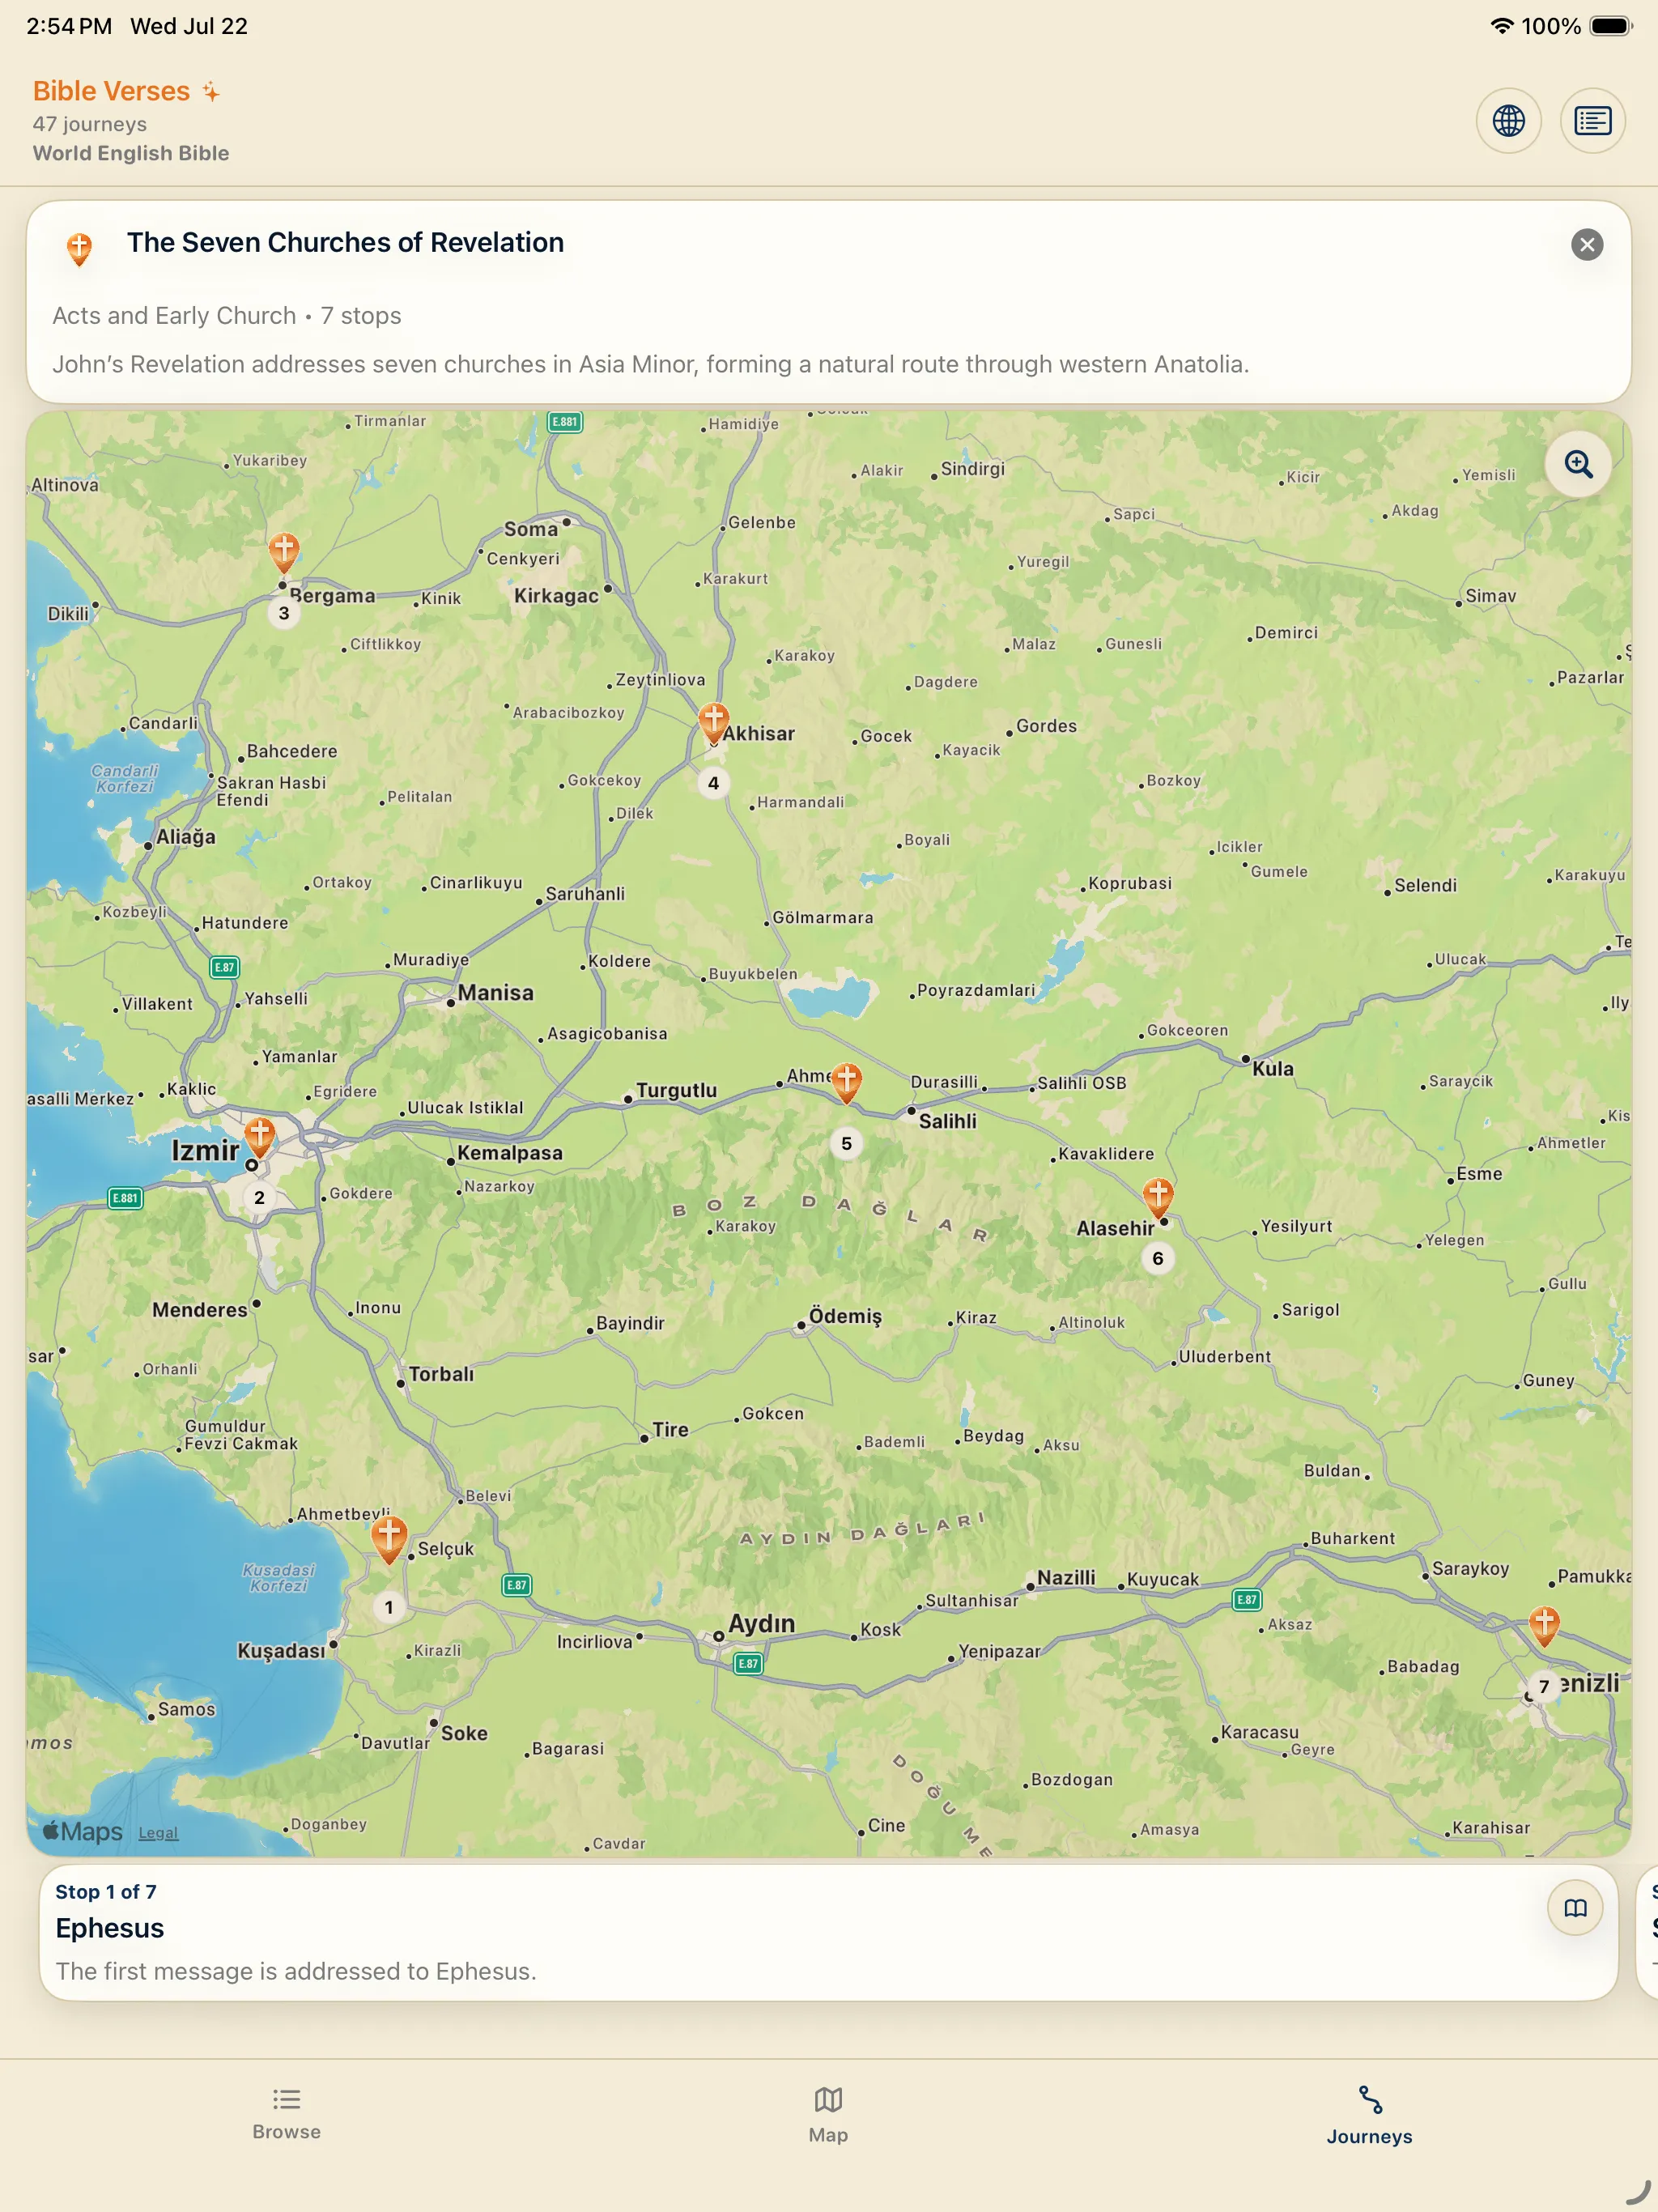Tap the next stop card peeking at right
This screenshot has width=1658, height=2212.
(x=1648, y=1932)
